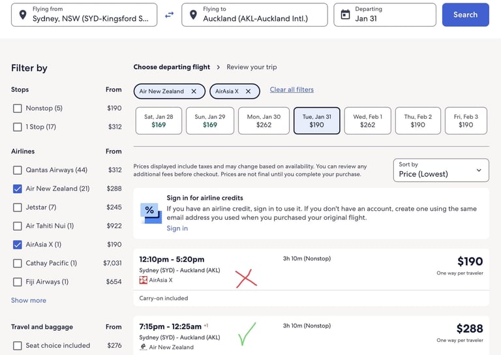The height and width of the screenshot is (355, 501).
Task: Check the Cathay Pacific (1) checkbox
Action: point(17,263)
